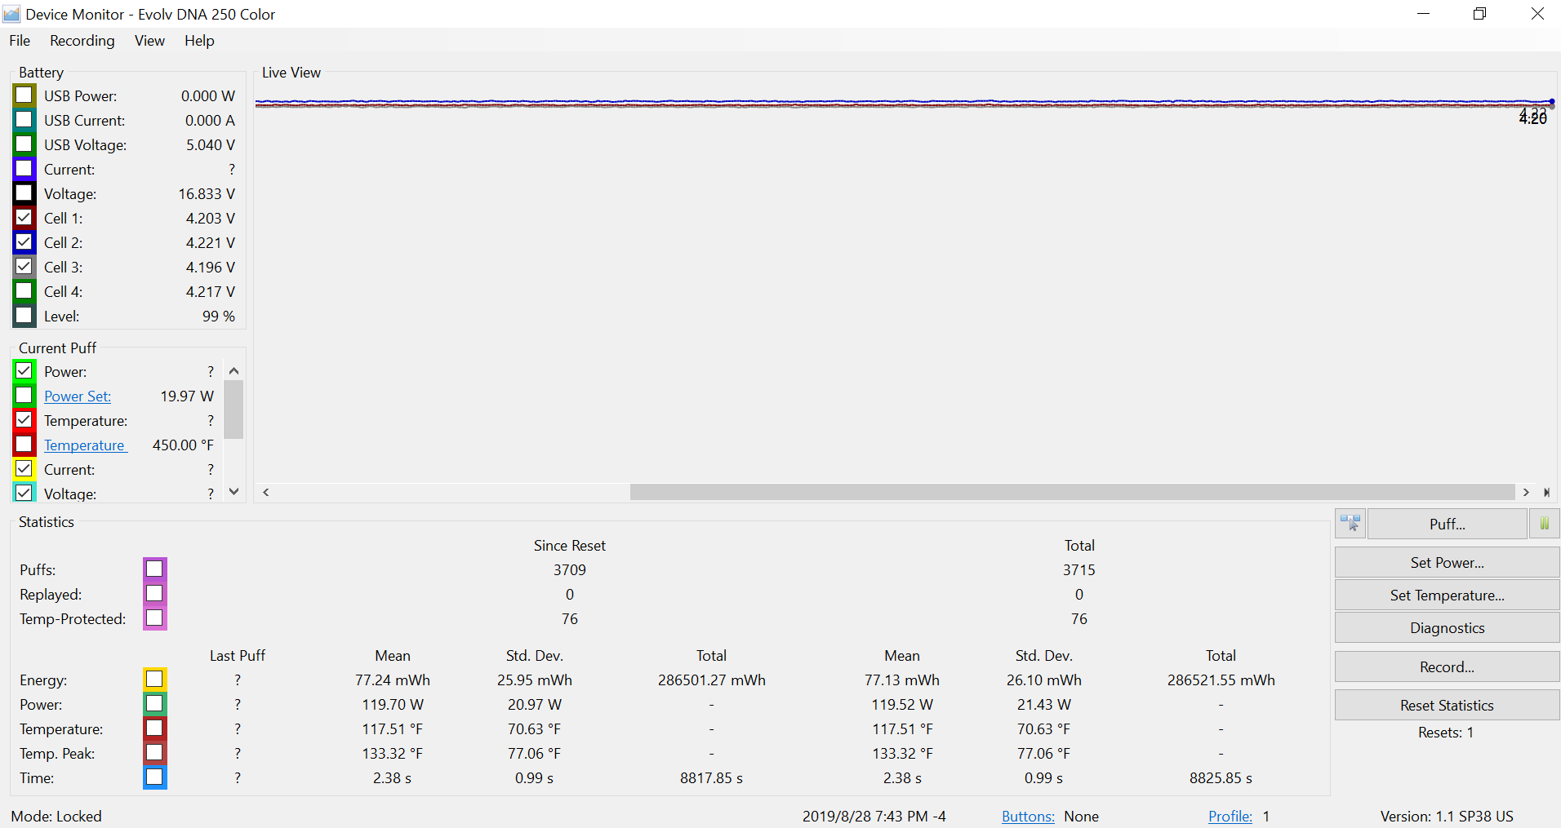Enable the USB Power graph checkbox
The image size is (1561, 828).
click(24, 95)
